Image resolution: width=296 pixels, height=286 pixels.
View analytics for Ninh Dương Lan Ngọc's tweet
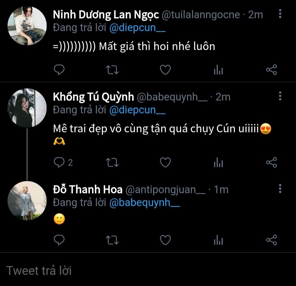point(218,70)
